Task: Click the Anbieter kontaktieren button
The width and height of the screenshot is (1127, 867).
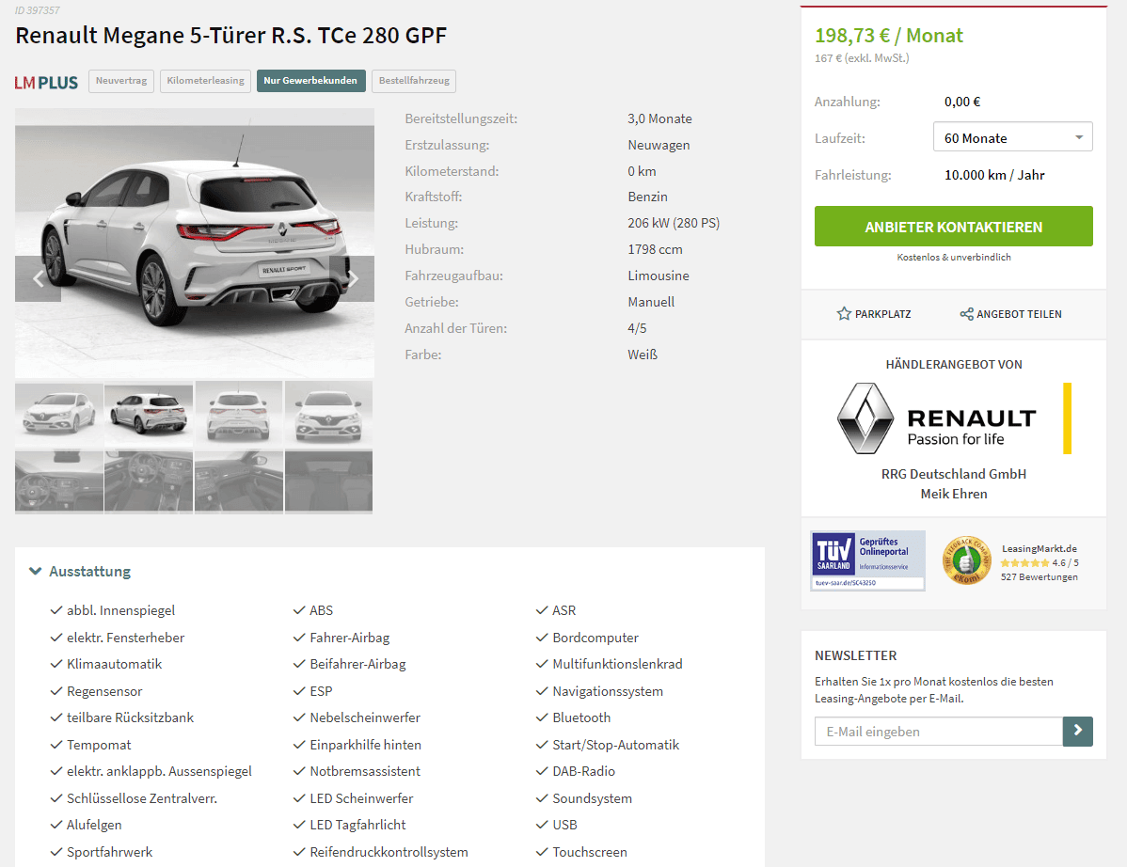Action: point(954,227)
